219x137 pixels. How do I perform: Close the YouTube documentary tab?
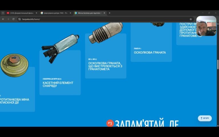point(36,13)
